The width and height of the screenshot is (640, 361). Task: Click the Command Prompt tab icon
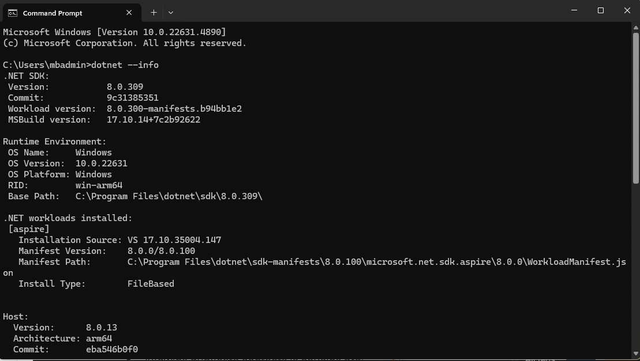(x=13, y=13)
